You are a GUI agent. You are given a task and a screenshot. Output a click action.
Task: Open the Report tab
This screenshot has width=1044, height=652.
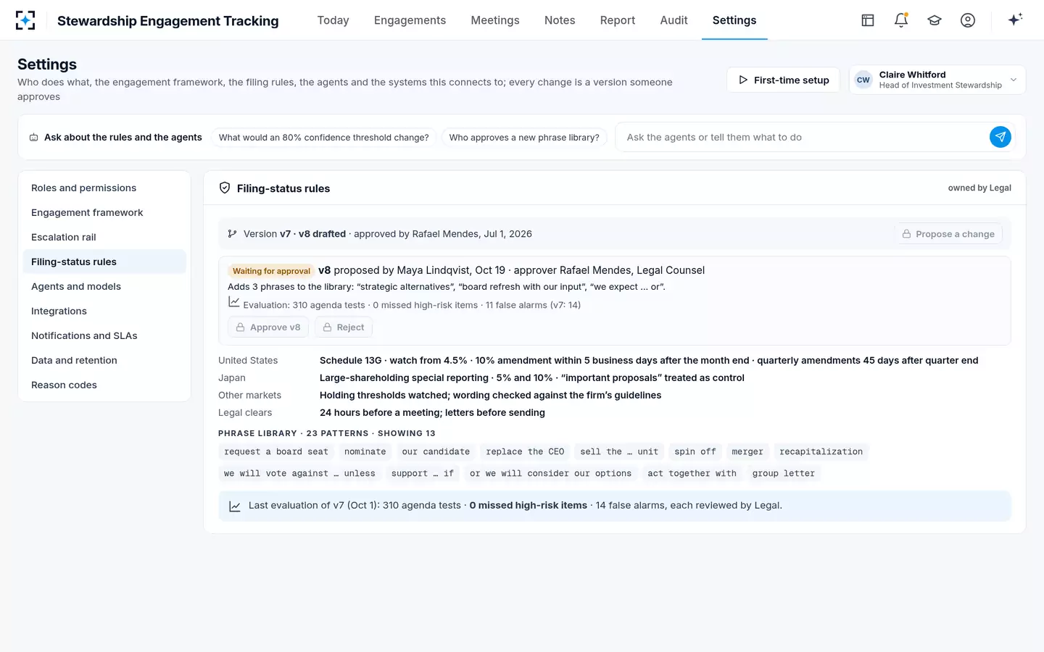(x=618, y=20)
